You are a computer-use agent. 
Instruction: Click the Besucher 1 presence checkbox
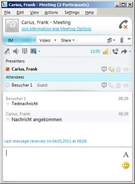8,85
